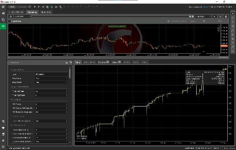
Task: Open last visible dropdown in Parameters list
Action: click(51, 141)
